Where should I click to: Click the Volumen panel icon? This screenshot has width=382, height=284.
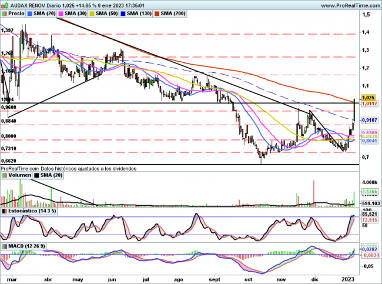pos(5,175)
